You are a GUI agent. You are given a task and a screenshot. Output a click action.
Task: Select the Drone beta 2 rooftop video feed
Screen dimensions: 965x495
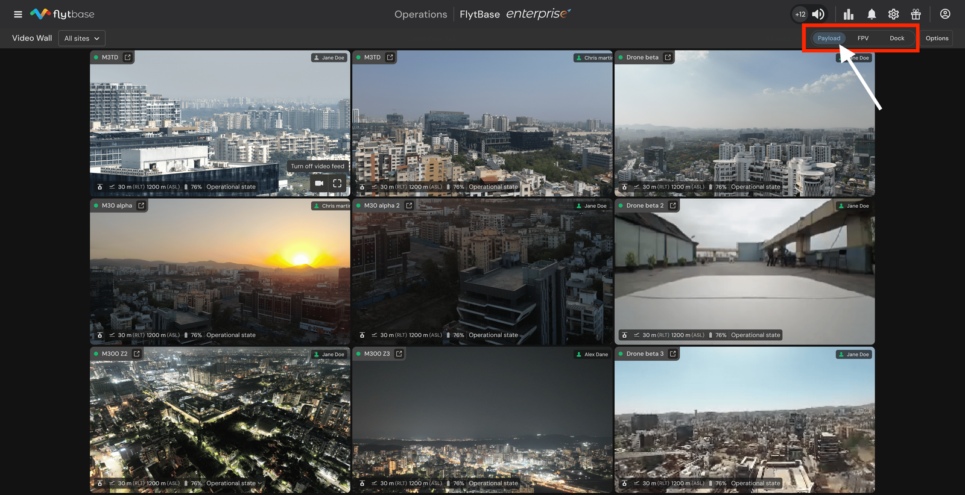[745, 272]
